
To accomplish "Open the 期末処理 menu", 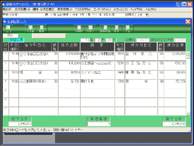I will [x=65, y=9].
